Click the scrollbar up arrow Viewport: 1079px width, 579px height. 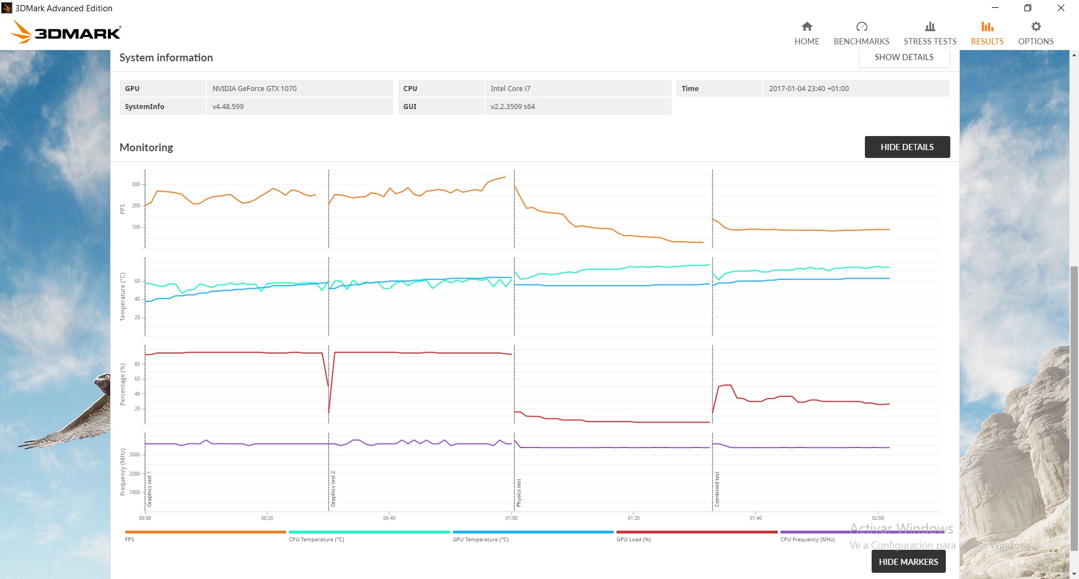1074,55
